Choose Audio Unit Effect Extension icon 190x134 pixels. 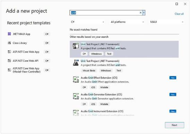click(x=76, y=79)
